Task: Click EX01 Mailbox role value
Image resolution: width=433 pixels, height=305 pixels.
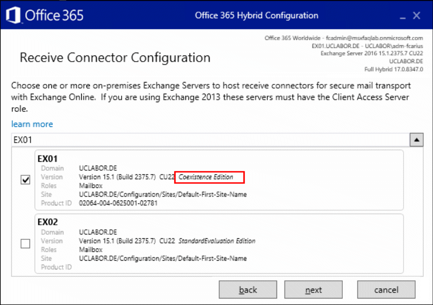Action: click(91, 186)
